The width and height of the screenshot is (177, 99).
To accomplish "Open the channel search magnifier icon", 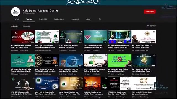I will (x=100, y=19).
